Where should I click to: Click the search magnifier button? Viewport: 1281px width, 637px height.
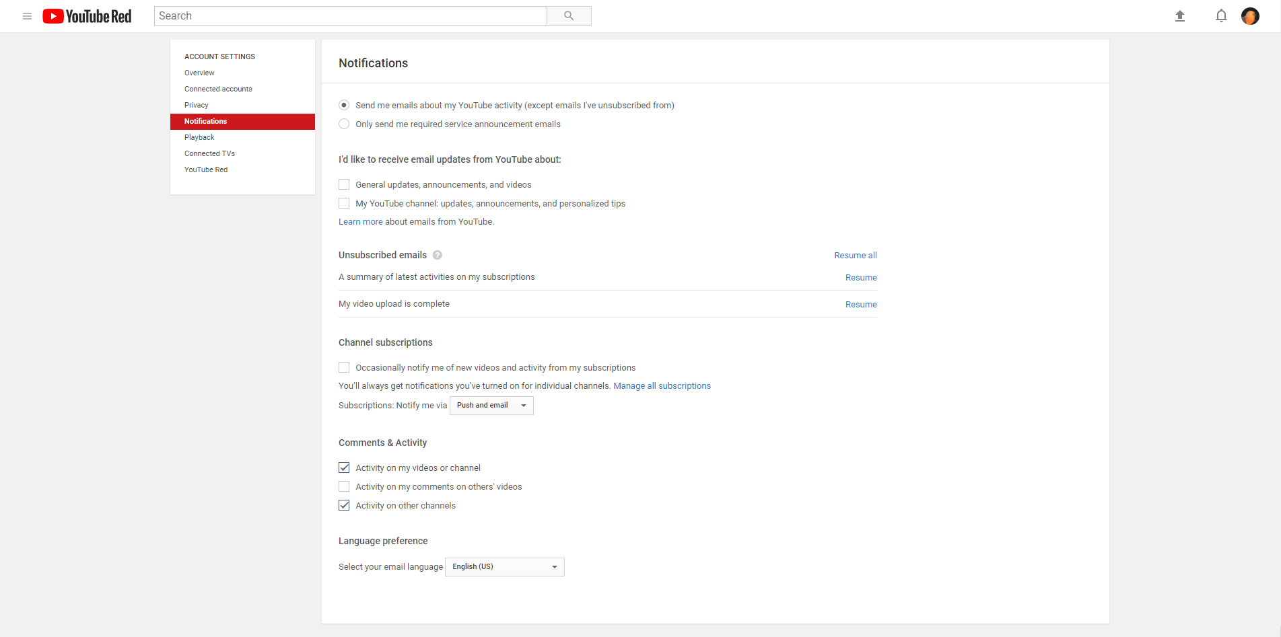(x=569, y=16)
